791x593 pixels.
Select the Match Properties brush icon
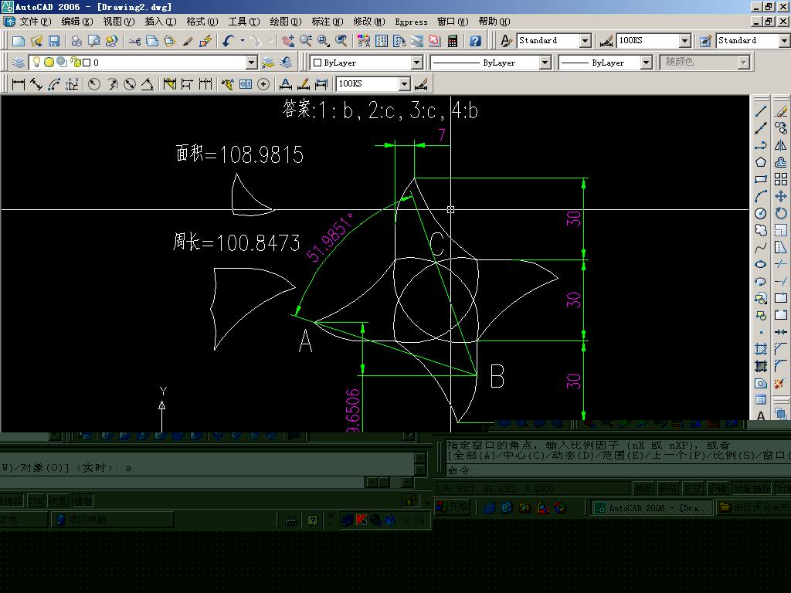(x=188, y=42)
